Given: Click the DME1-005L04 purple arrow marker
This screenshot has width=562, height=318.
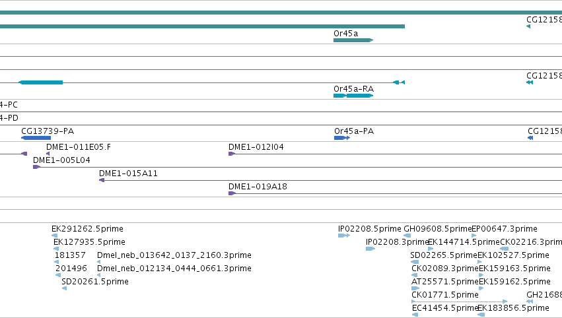Looking at the screenshot, I should [x=36, y=167].
